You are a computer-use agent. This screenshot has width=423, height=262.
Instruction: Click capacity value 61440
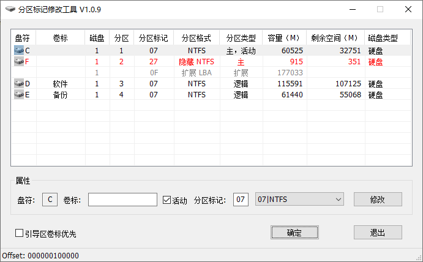click(x=292, y=95)
